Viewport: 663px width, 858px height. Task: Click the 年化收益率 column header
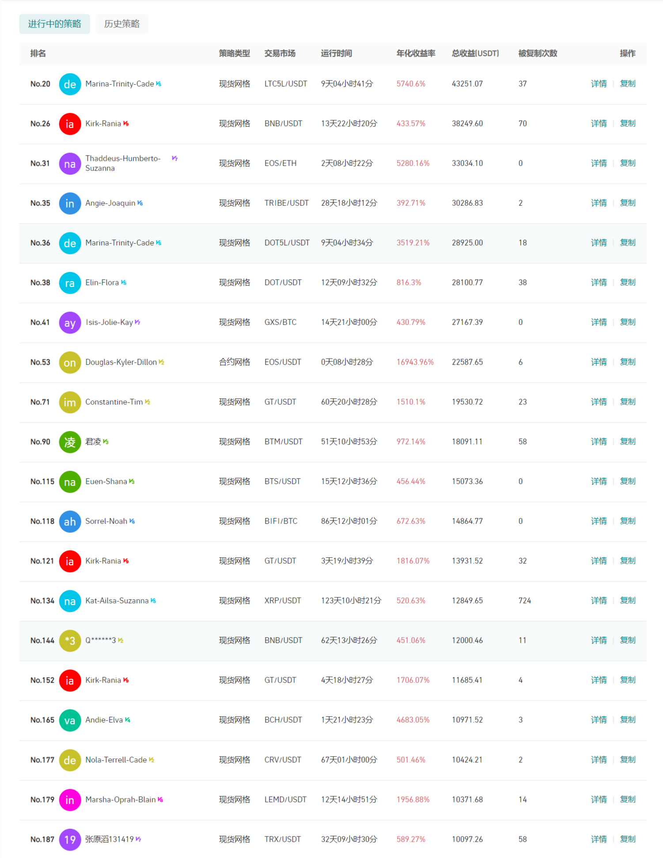(416, 53)
